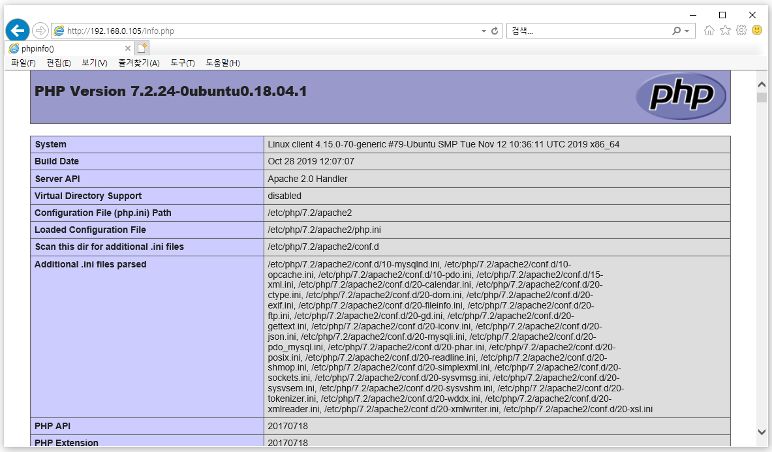Open a new tab with the tab button

tap(142, 48)
